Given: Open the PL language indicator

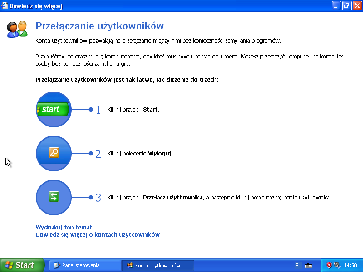Looking at the screenshot, I should pyautogui.click(x=298, y=265).
